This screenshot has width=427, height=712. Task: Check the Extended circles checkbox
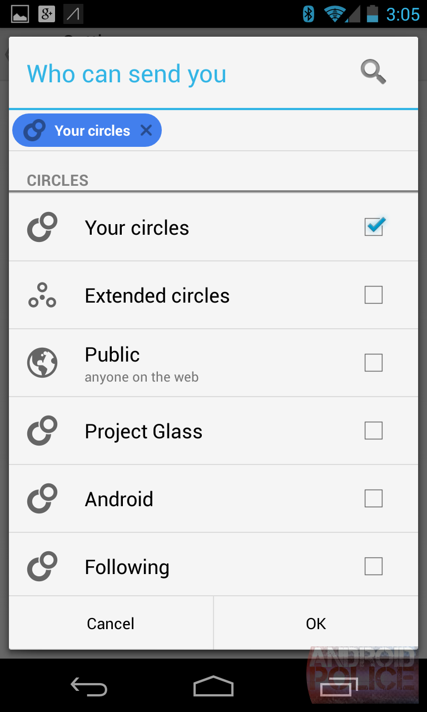[x=374, y=295]
